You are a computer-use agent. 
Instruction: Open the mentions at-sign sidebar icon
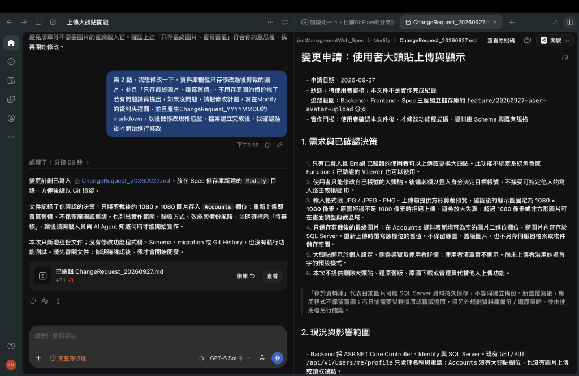click(11, 118)
